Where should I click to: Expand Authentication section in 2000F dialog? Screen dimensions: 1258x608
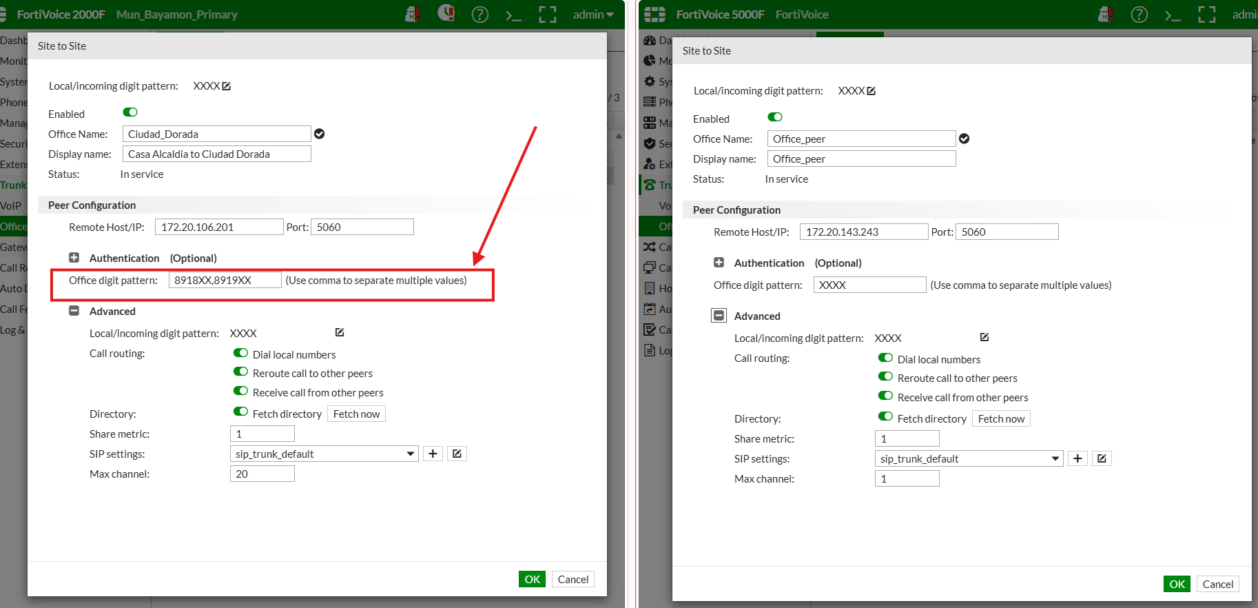(x=74, y=258)
